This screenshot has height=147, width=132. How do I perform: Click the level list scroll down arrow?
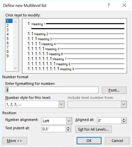(16, 68)
